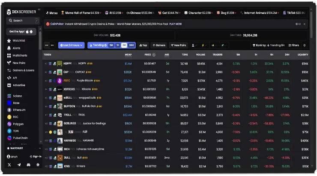Toggle the rocket launch filter

click(x=224, y=46)
